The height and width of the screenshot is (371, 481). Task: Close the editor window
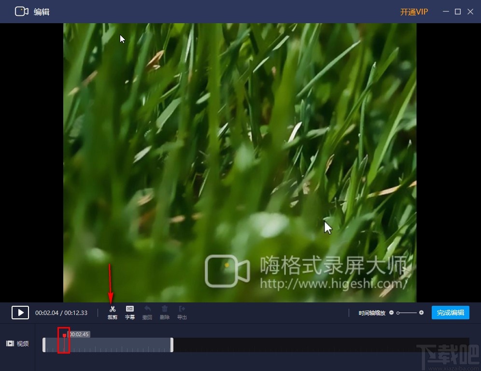click(470, 12)
